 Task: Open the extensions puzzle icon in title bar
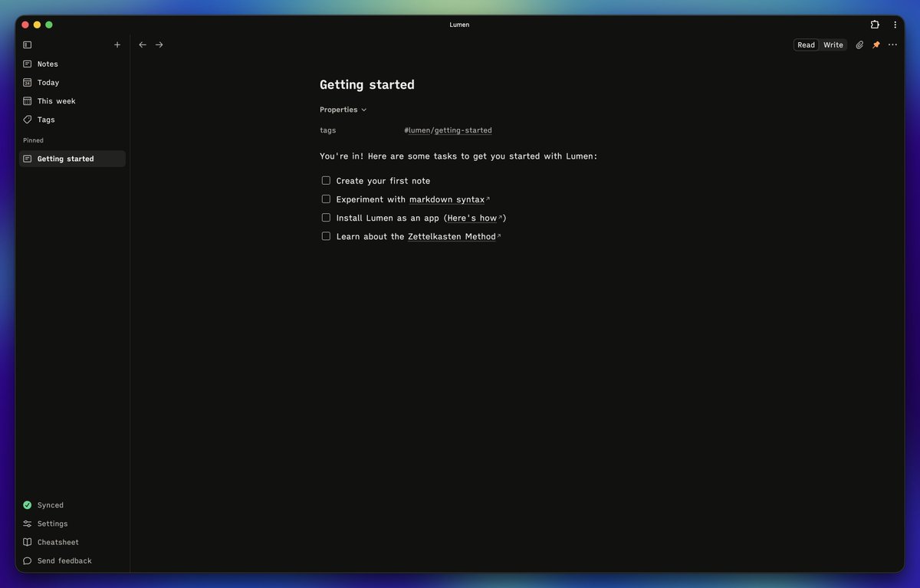coord(875,25)
